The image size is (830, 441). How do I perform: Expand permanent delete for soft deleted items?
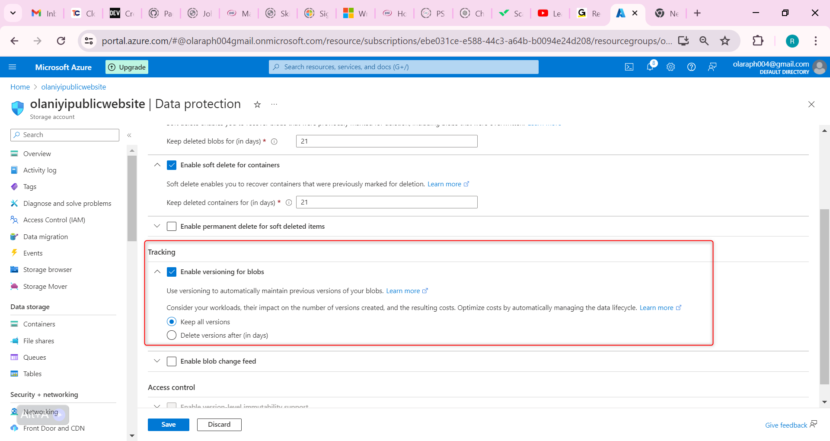[x=157, y=226]
